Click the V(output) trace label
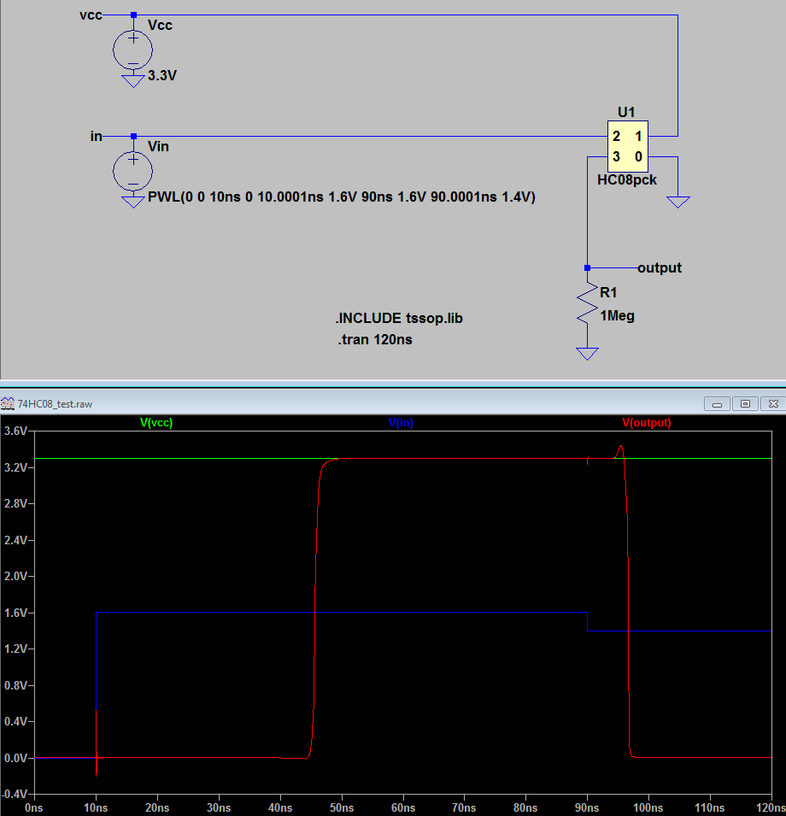The height and width of the screenshot is (816, 786). point(647,423)
